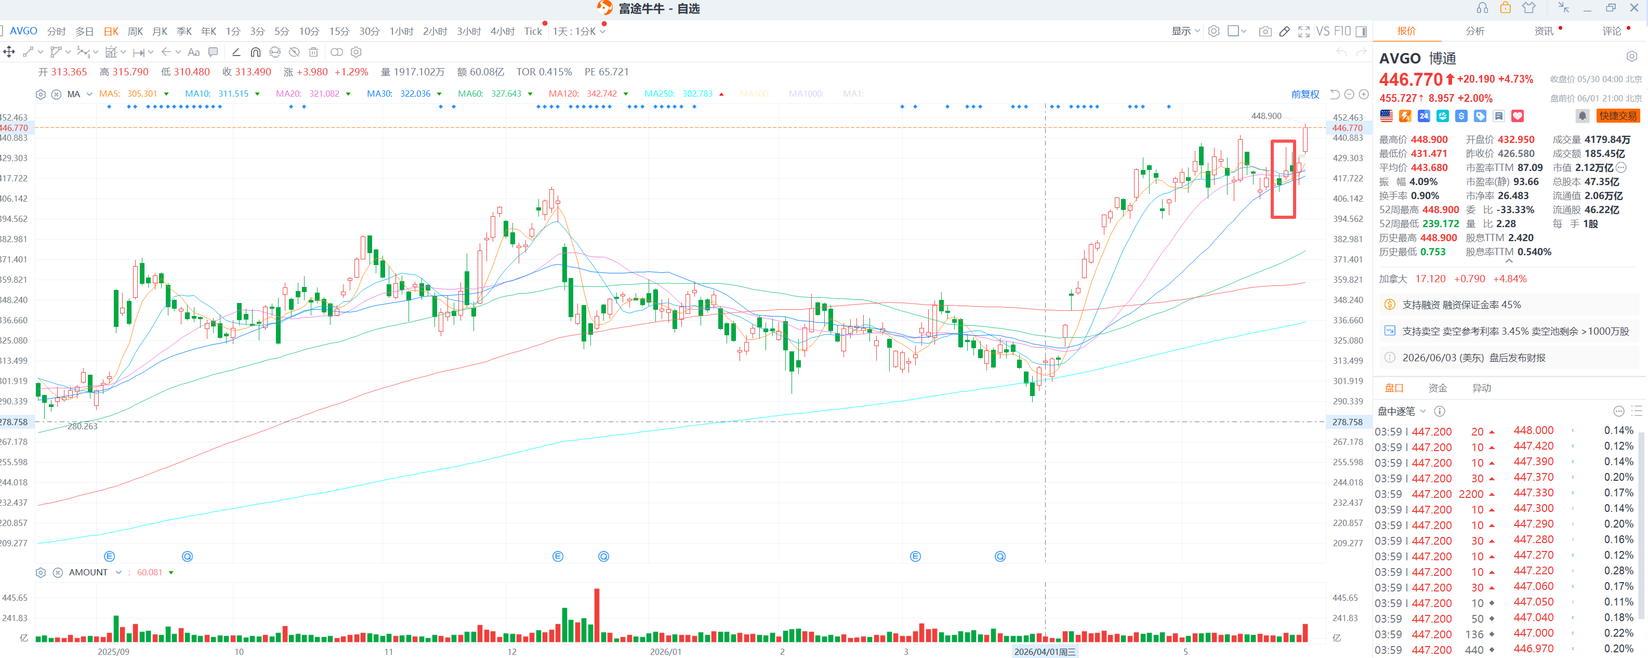This screenshot has height=658, width=1648.
Task: Open the F10 company info button
Action: [1342, 31]
